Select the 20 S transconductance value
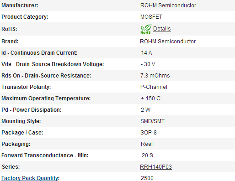235x181 pixels. click(x=147, y=155)
